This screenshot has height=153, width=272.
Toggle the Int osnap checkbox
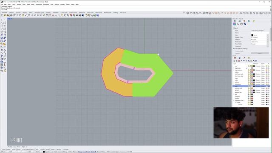tap(26, 150)
